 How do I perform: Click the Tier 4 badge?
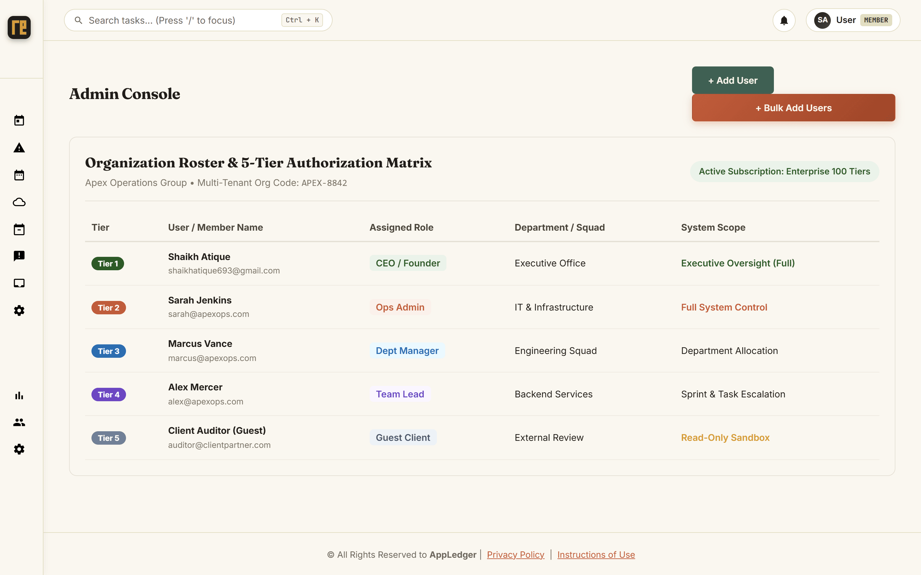click(108, 395)
